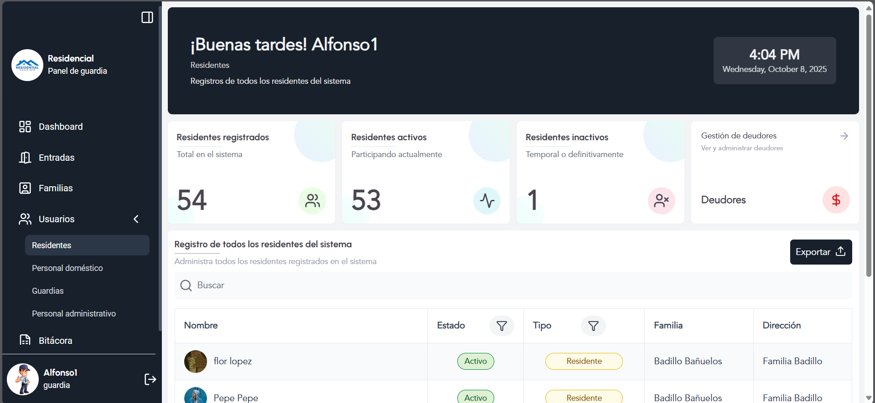Click the page vertical scrollbar thumb
Screen dimensions: 875x403
pyautogui.click(x=869, y=145)
